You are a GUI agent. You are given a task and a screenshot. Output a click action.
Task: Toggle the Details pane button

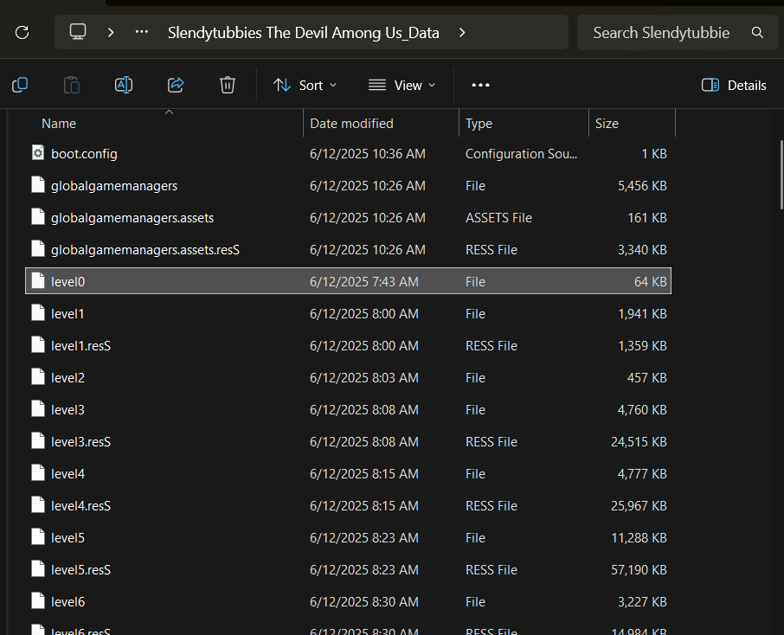(x=734, y=85)
